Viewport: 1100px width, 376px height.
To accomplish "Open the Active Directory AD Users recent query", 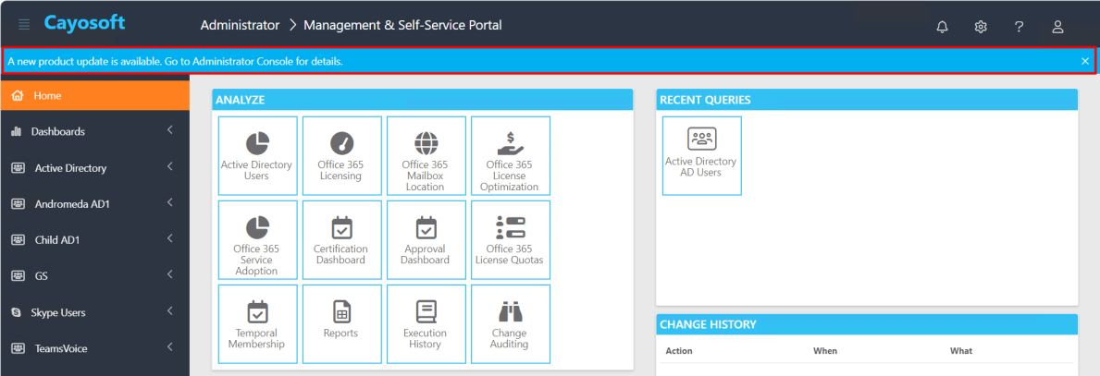I will tap(701, 155).
